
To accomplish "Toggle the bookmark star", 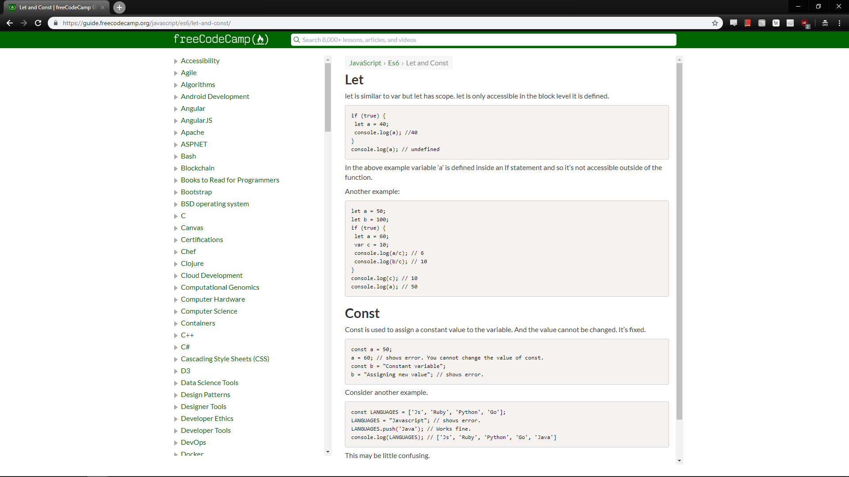I will (715, 23).
